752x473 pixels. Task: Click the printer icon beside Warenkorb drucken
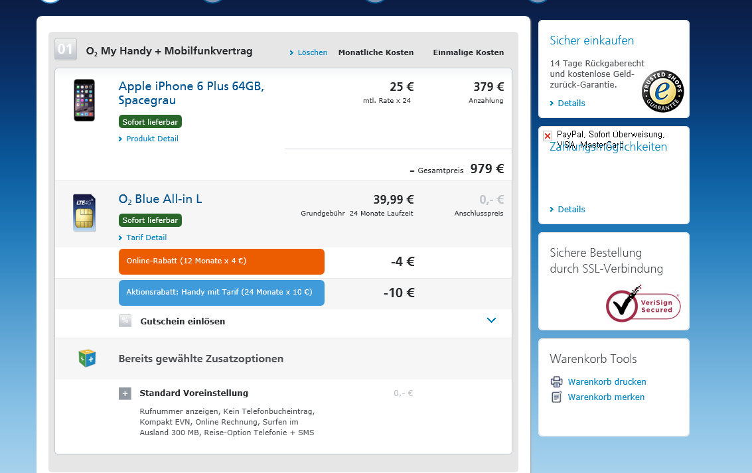pos(556,382)
